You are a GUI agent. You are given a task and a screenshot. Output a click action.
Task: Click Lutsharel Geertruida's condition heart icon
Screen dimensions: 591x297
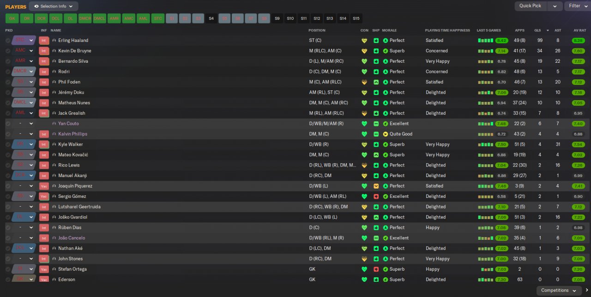click(364, 207)
